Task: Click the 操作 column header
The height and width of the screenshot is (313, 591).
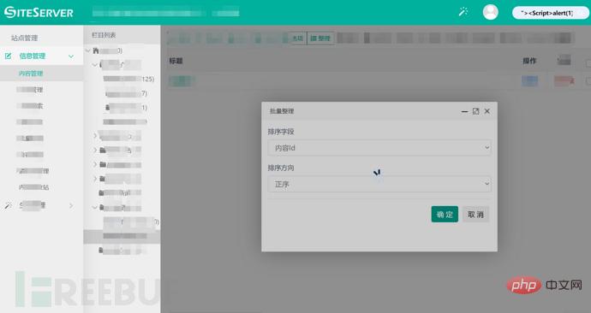Action: pos(529,61)
